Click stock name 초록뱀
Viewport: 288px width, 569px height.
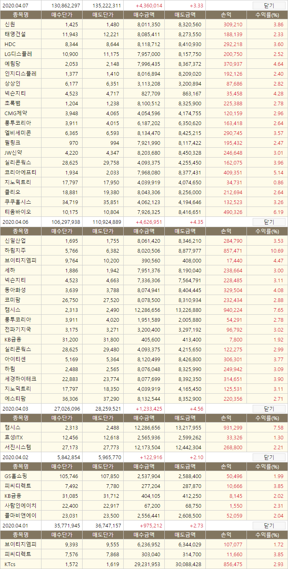12,103
